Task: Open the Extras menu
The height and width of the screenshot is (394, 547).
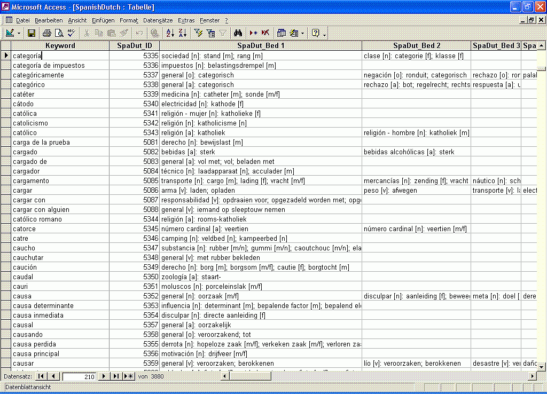Action: [186, 21]
